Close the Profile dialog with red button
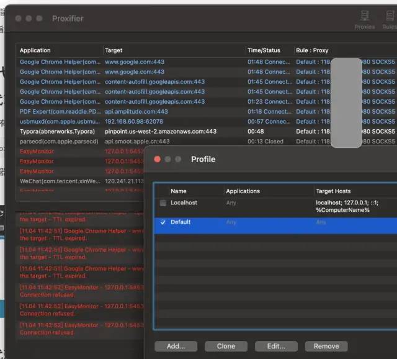 coord(157,159)
